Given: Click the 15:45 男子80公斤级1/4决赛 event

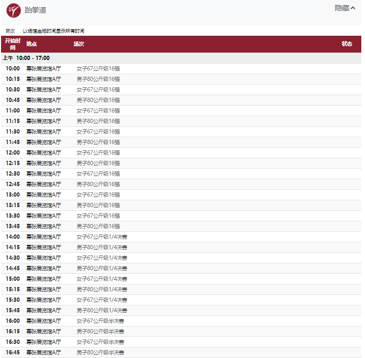Looking at the screenshot, I should [x=102, y=310].
